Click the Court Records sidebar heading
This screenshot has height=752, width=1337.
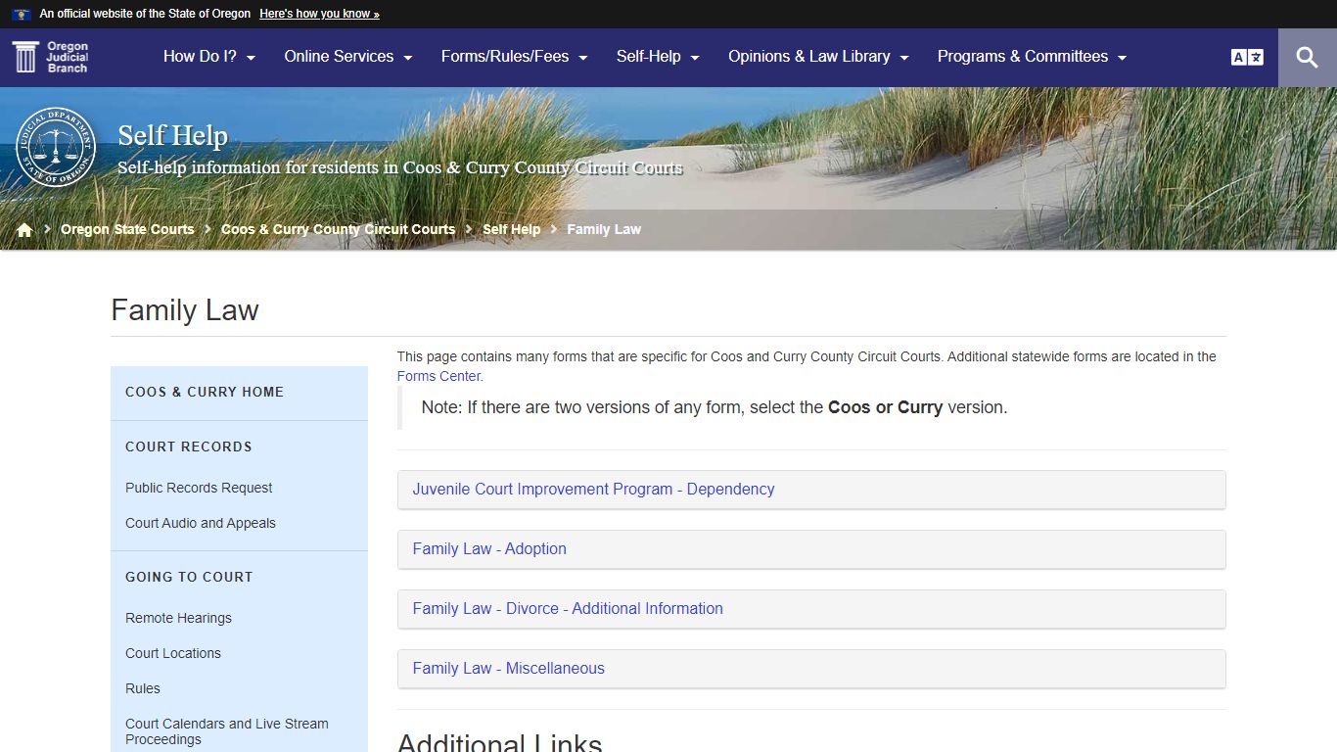[x=189, y=446]
